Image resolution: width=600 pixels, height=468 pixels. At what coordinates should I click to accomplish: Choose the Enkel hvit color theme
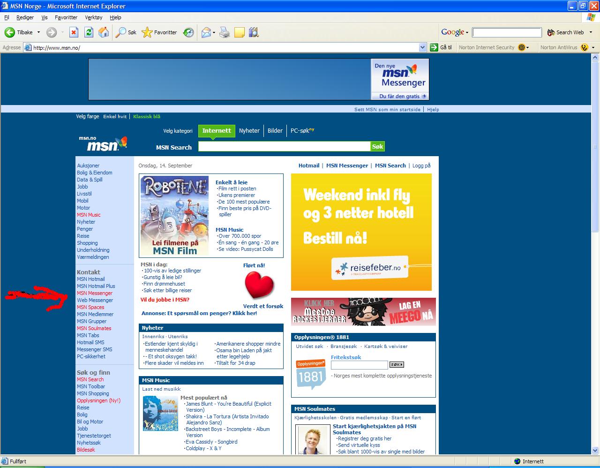click(115, 116)
